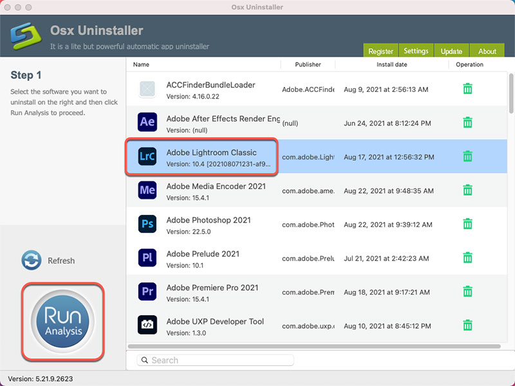Switch to the About tab
The height and width of the screenshot is (386, 515).
point(487,50)
